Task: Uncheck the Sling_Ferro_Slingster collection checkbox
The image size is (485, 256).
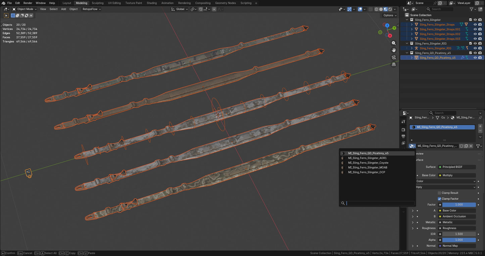Action: click(470, 20)
